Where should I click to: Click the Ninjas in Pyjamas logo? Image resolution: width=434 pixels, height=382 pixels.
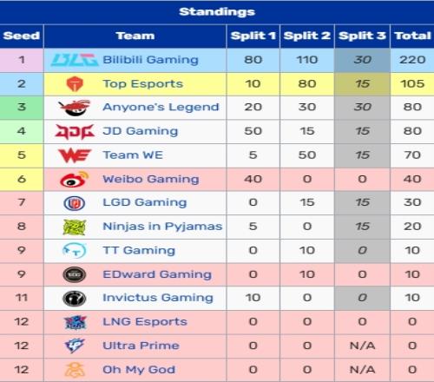coord(75,227)
